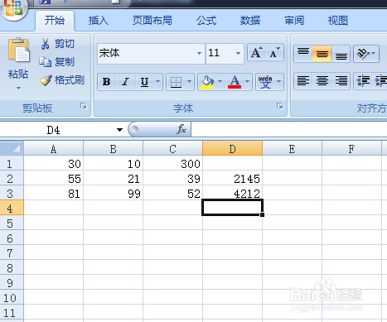Set top vertical alignment
387x322 pixels.
coord(303,53)
